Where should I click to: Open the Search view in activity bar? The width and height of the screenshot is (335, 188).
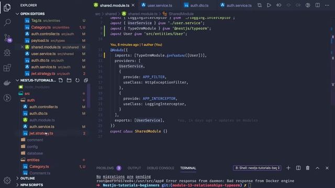tap(7, 22)
